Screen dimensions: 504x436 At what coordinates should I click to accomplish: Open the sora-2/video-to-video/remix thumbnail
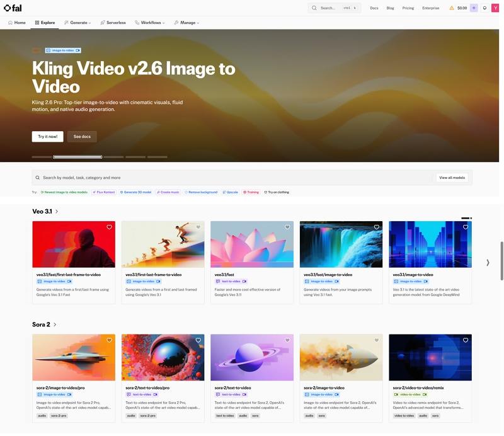(430, 357)
